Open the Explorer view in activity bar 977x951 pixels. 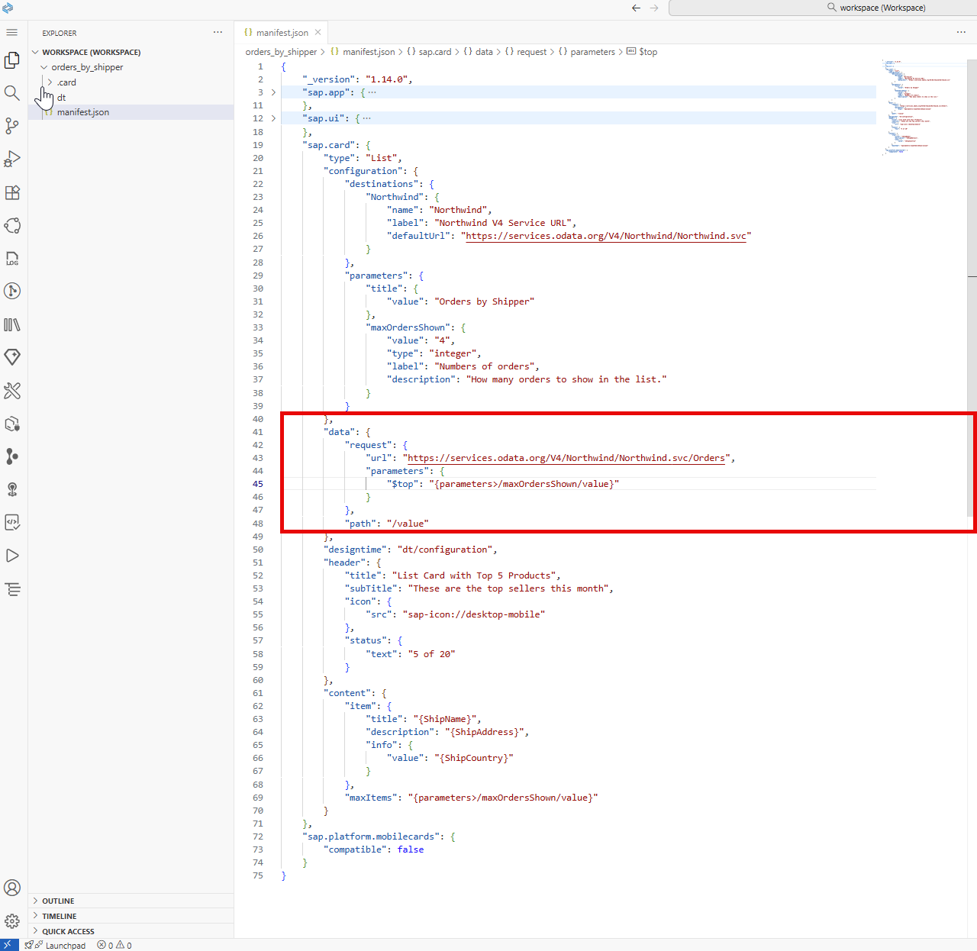point(11,60)
